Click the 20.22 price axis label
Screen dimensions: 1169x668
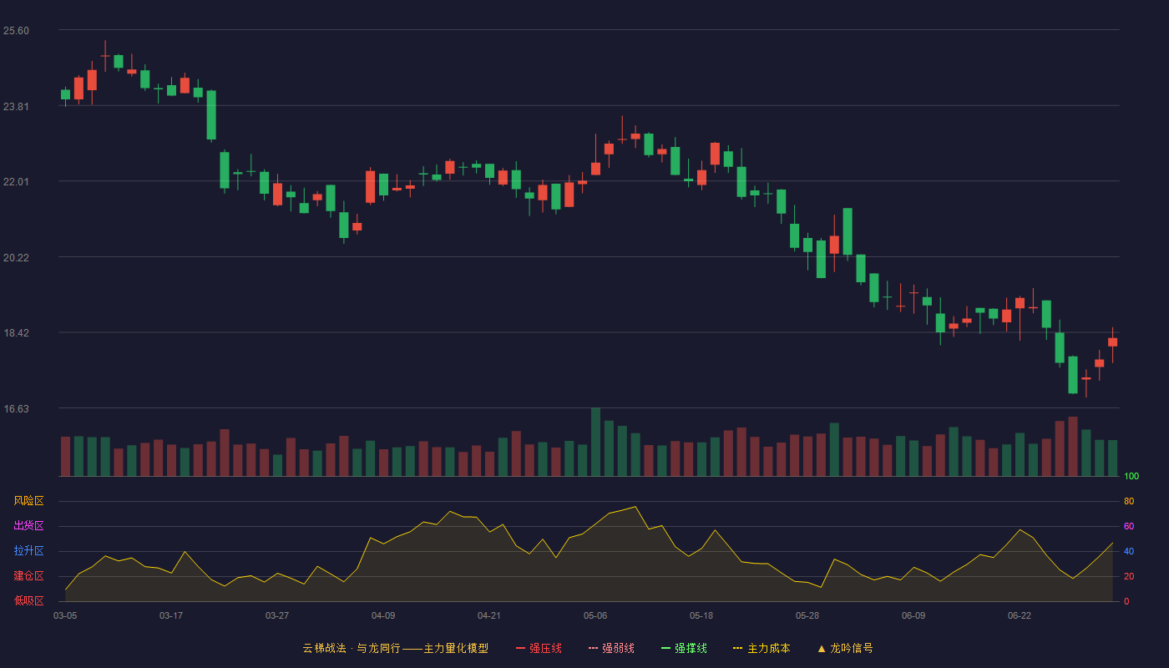[x=16, y=258]
